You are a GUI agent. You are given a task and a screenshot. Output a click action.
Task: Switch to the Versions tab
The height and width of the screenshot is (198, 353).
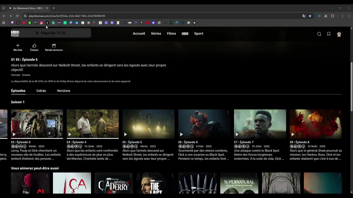point(63,91)
